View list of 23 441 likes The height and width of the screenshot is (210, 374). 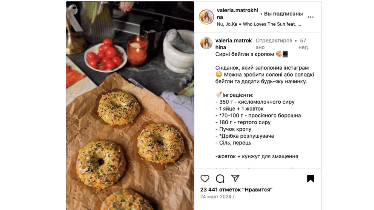pos(236,189)
